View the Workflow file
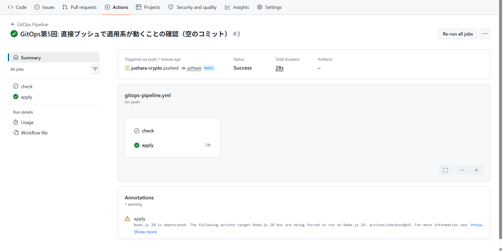 (55, 133)
